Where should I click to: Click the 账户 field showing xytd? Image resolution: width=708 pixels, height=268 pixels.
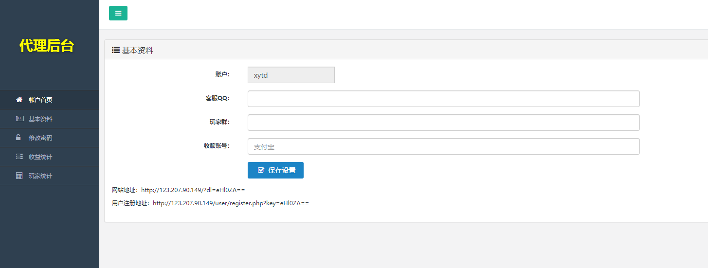click(x=291, y=75)
